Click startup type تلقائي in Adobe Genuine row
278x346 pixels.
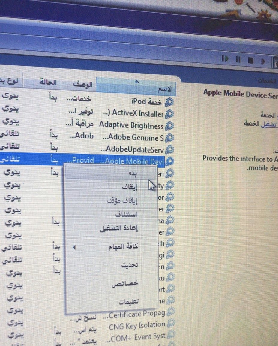[10, 134]
